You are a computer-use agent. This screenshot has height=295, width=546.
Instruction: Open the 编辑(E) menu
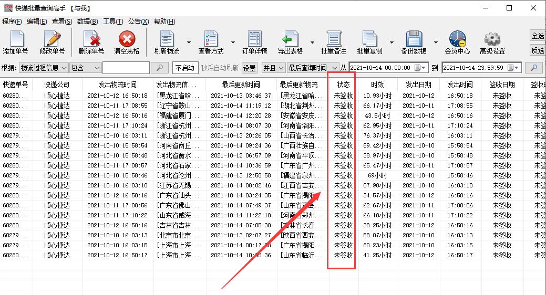(37, 21)
